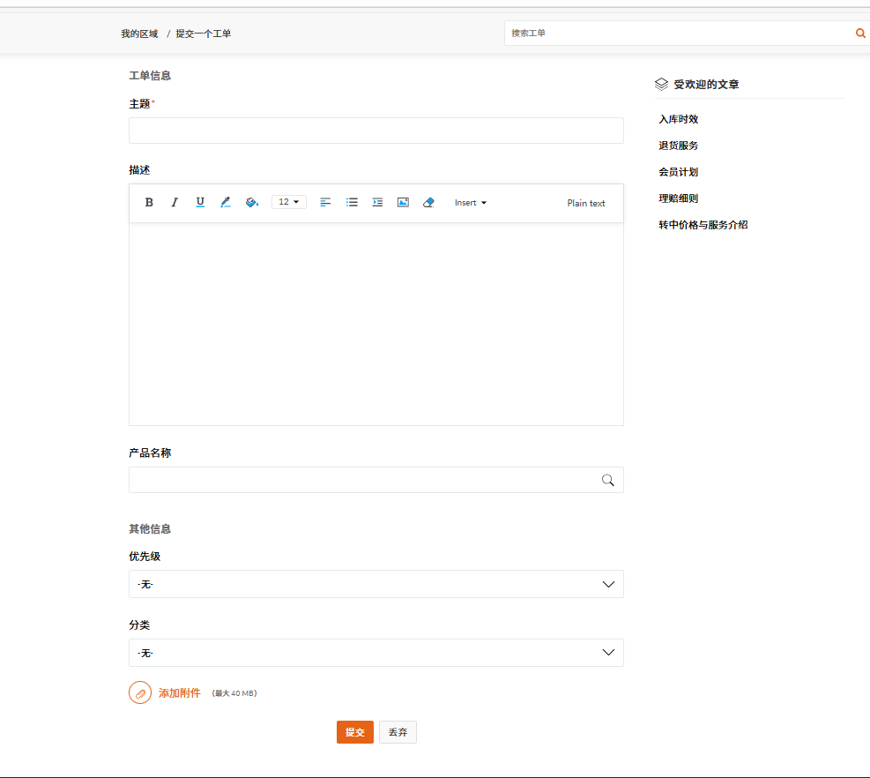Open the background fill color tool

click(252, 203)
